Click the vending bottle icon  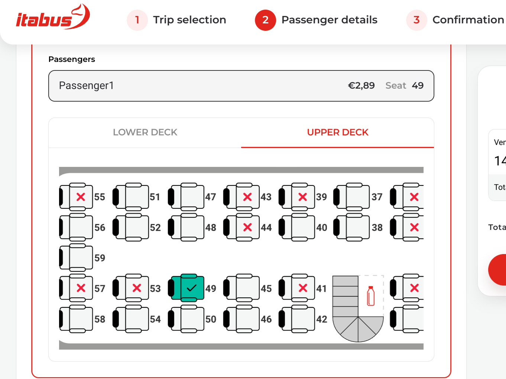(x=370, y=296)
